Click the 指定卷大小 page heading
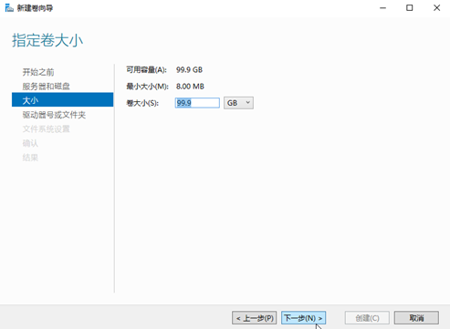 click(47, 40)
